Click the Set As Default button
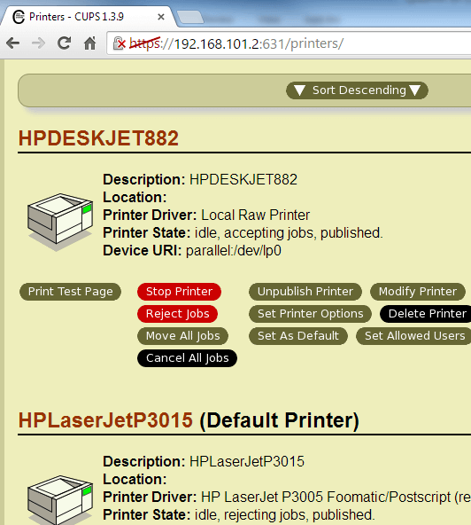Image resolution: width=471 pixels, height=525 pixels. coord(298,336)
